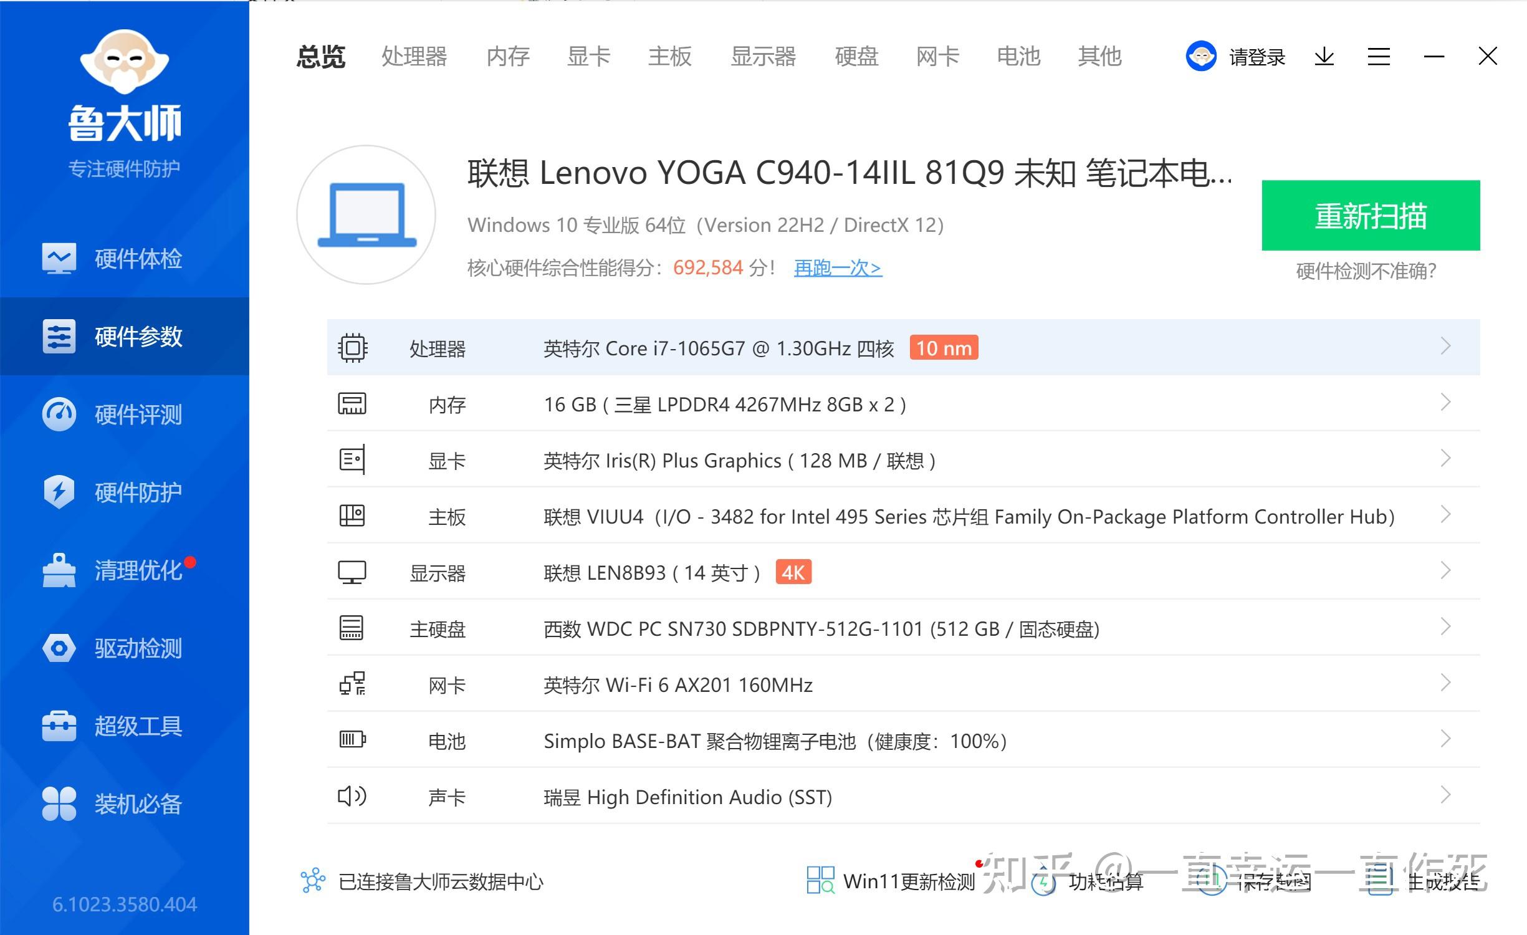
Task: Click the download icon in the title bar
Action: point(1324,56)
